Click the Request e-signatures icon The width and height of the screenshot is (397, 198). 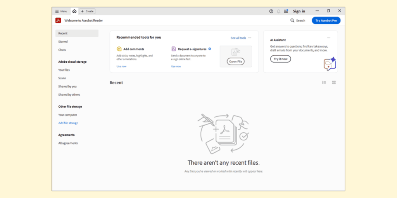pyautogui.click(x=173, y=49)
